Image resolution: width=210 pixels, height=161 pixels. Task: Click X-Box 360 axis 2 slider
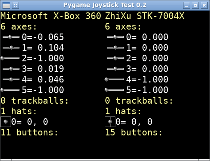click(10, 58)
